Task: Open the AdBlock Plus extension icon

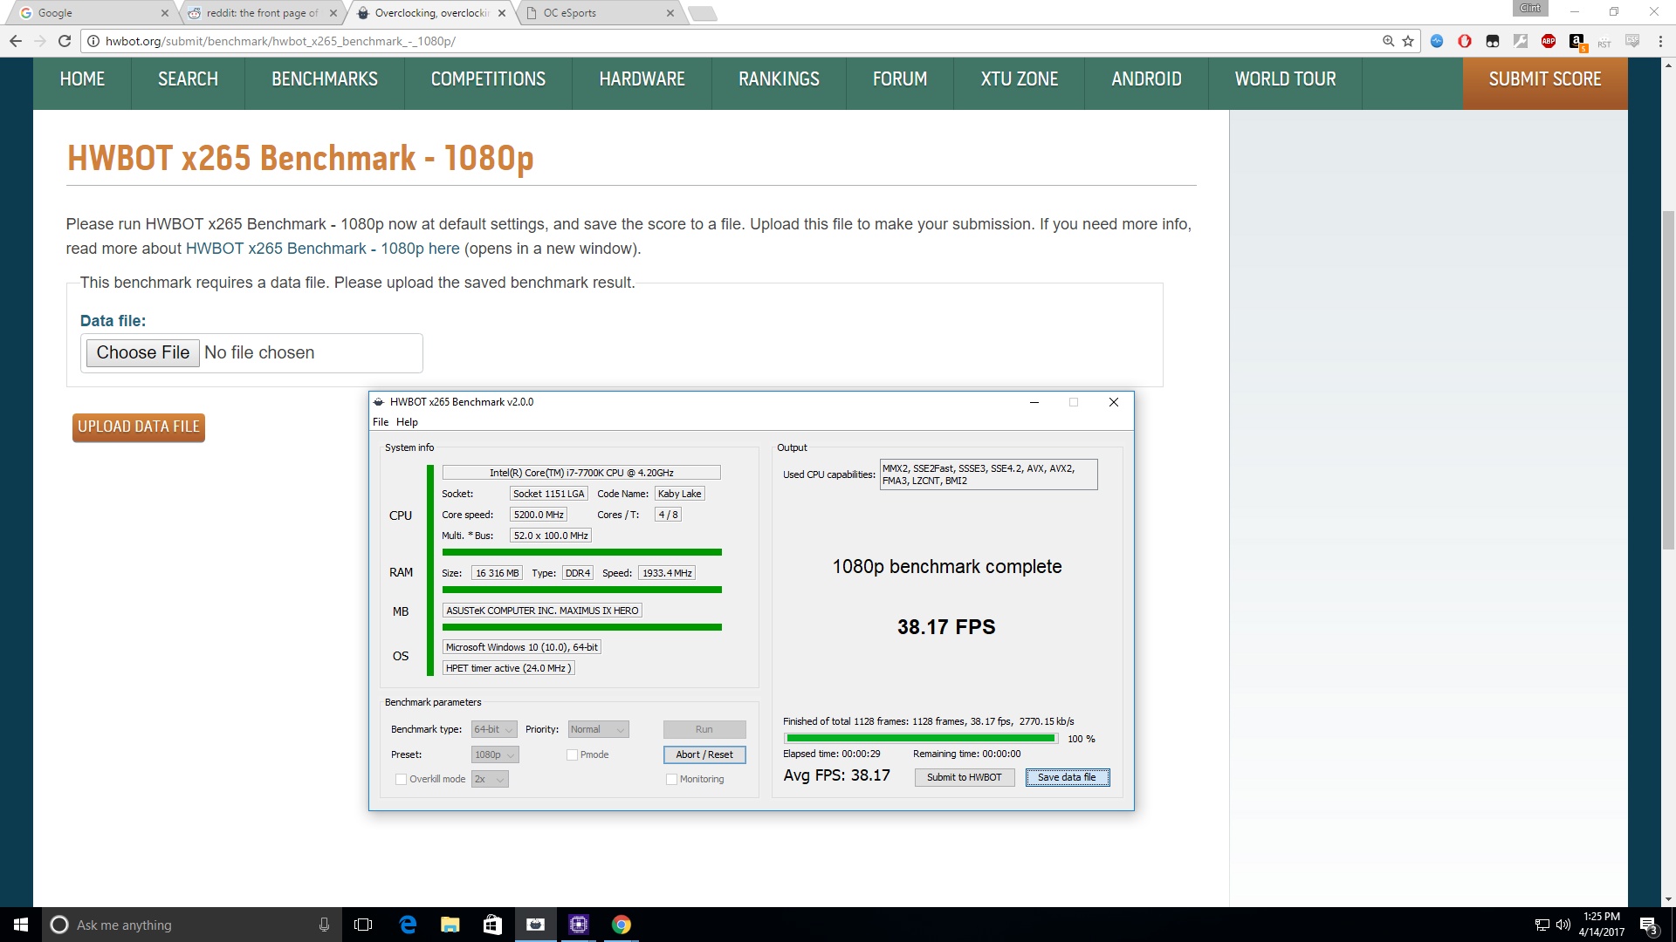Action: 1549,41
